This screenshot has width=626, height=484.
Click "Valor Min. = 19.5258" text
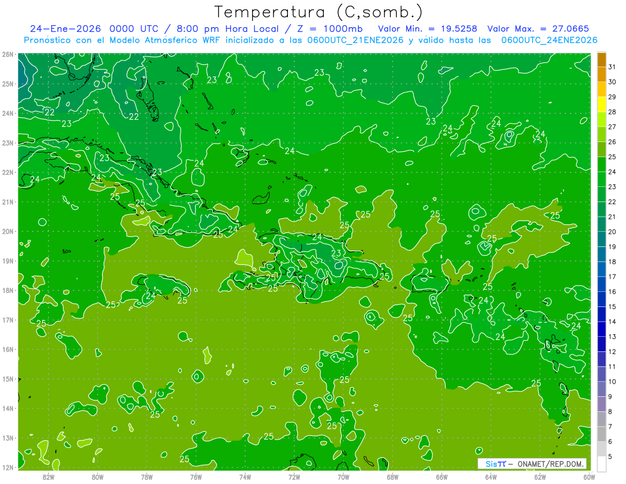[428, 29]
